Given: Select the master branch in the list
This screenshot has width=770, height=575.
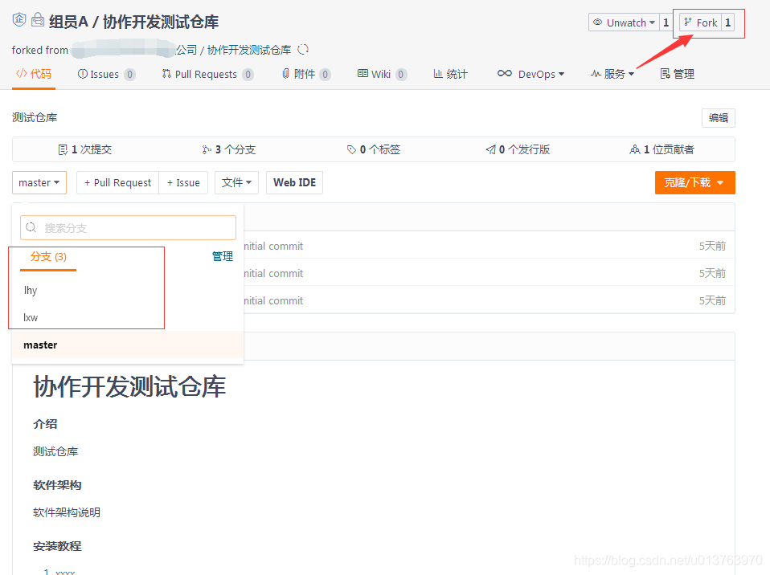Looking at the screenshot, I should (x=128, y=345).
